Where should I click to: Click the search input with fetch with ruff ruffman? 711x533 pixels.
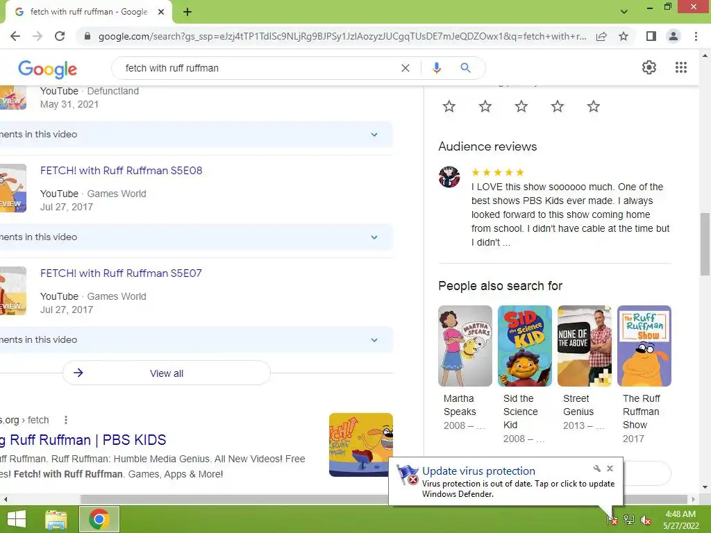pyautogui.click(x=258, y=68)
